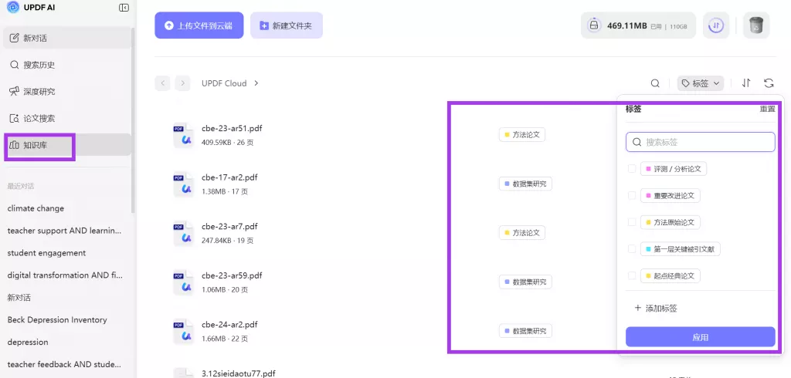The image size is (791, 378).
Task: Click the 搜索标签 search input field
Action: [x=700, y=142]
